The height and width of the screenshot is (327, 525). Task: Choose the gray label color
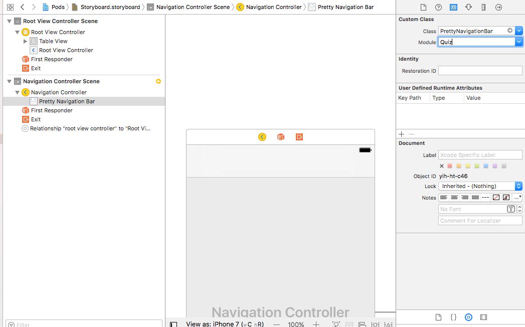coord(504,166)
